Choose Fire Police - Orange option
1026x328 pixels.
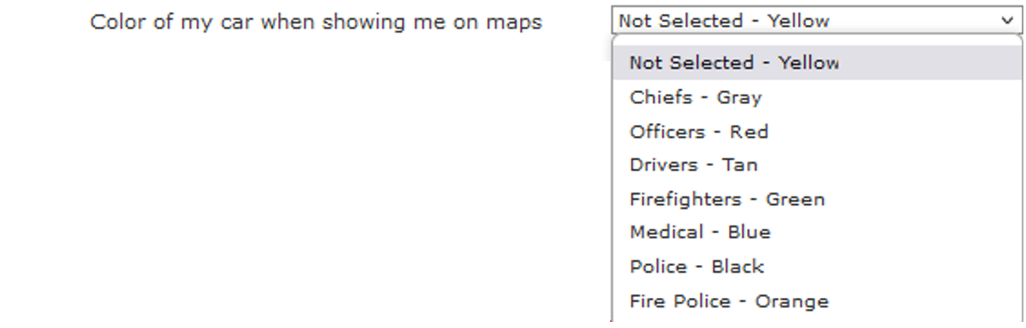point(817,301)
